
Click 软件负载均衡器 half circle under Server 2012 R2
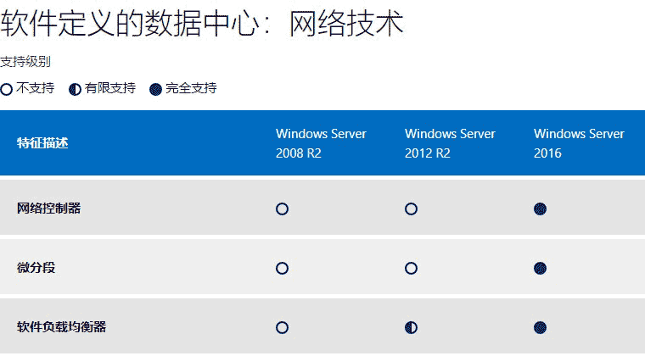coord(412,327)
